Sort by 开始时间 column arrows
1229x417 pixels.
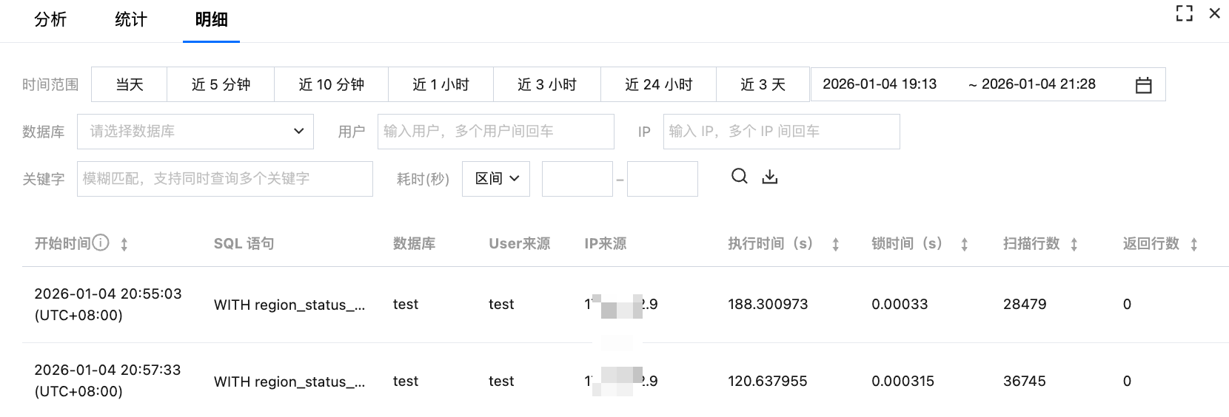point(124,244)
